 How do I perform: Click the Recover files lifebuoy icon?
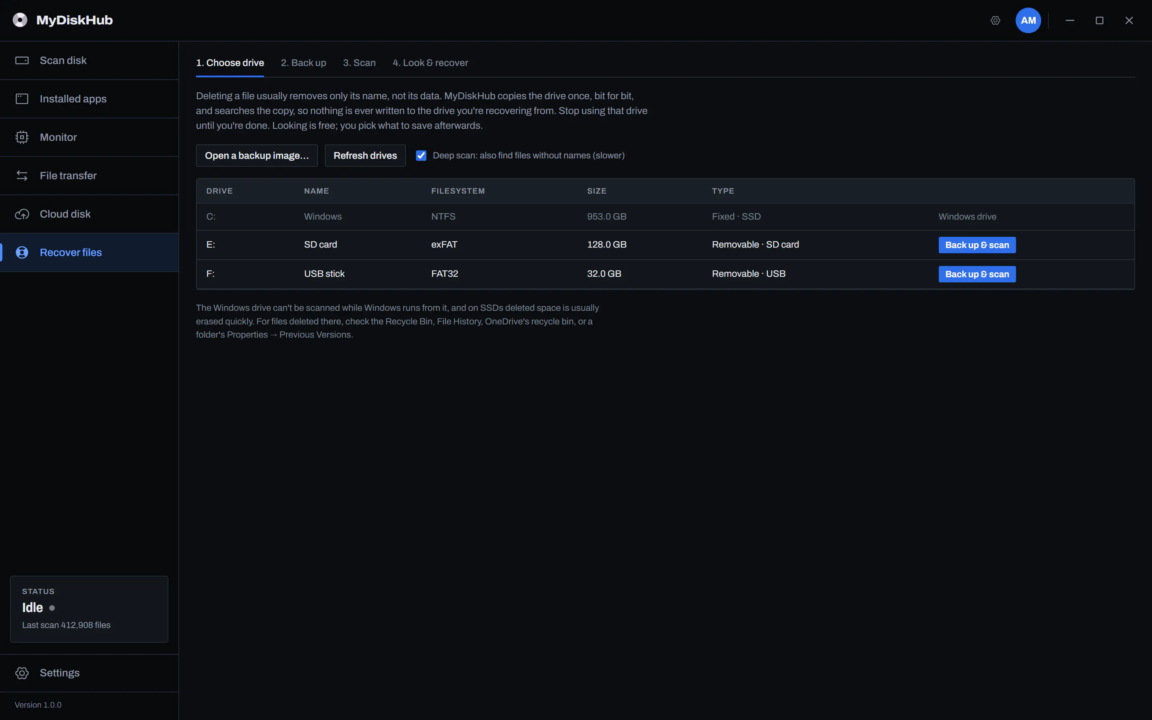tap(22, 252)
